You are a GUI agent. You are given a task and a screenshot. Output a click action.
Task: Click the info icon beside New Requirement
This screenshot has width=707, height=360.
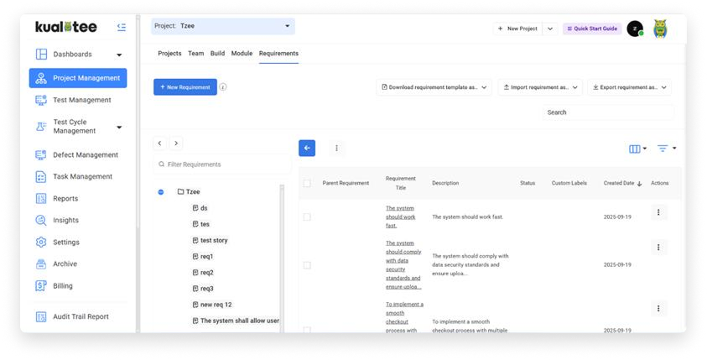point(223,87)
